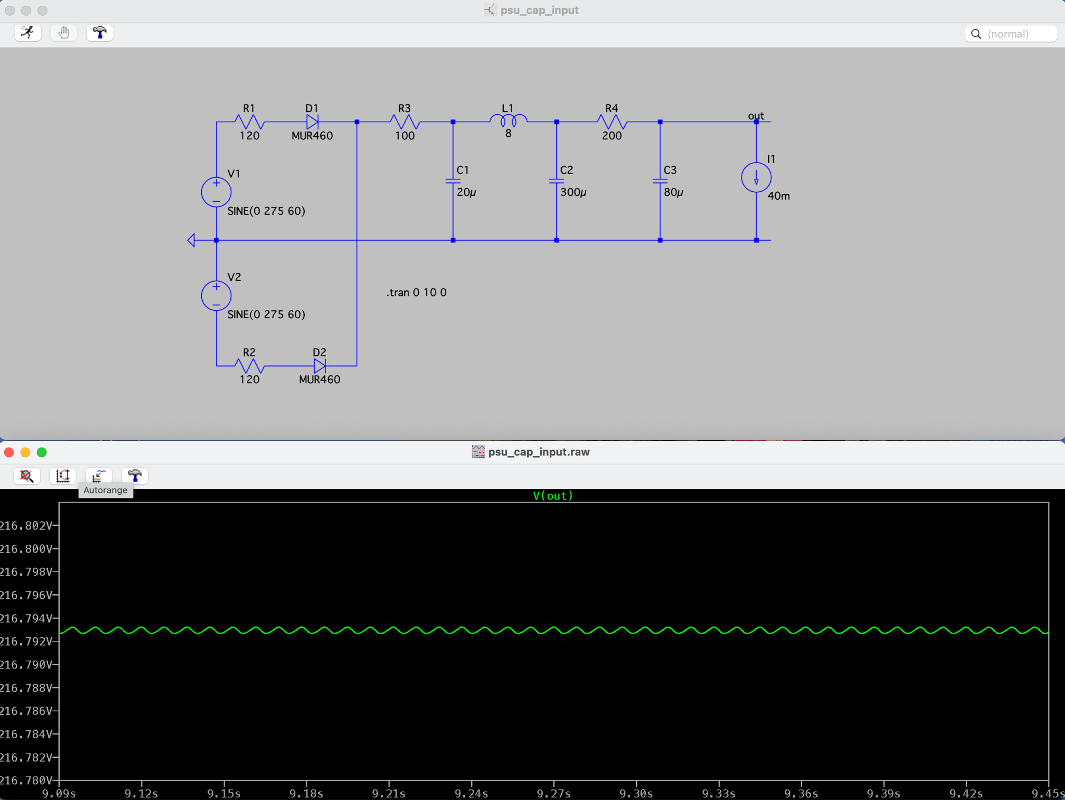Click the ground symbol triangle
Screen dimensions: 1065x800
191,240
